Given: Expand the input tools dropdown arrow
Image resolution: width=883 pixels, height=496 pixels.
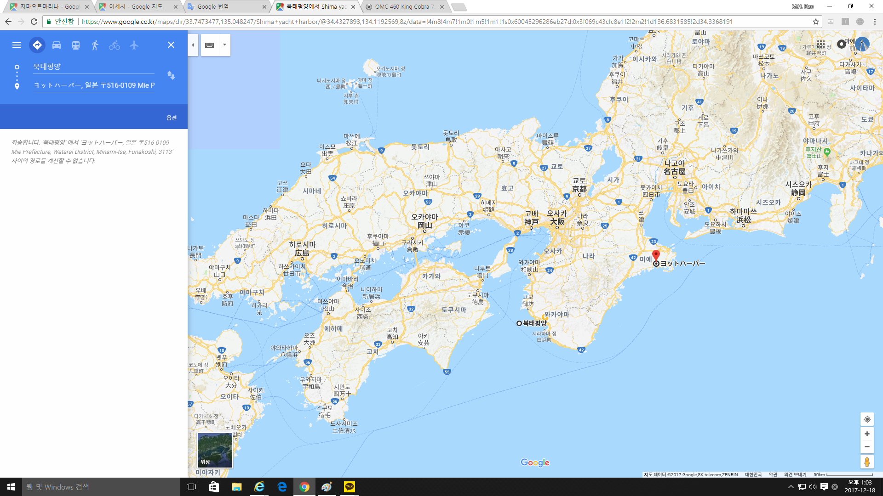Looking at the screenshot, I should point(224,45).
